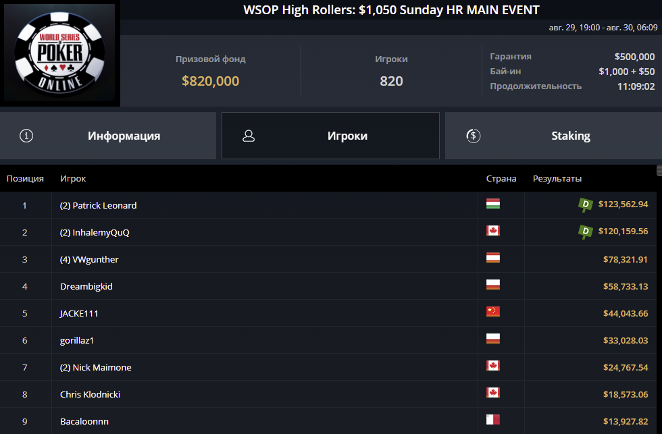Click the info circle icon
This screenshot has height=434, width=662.
pyautogui.click(x=26, y=136)
